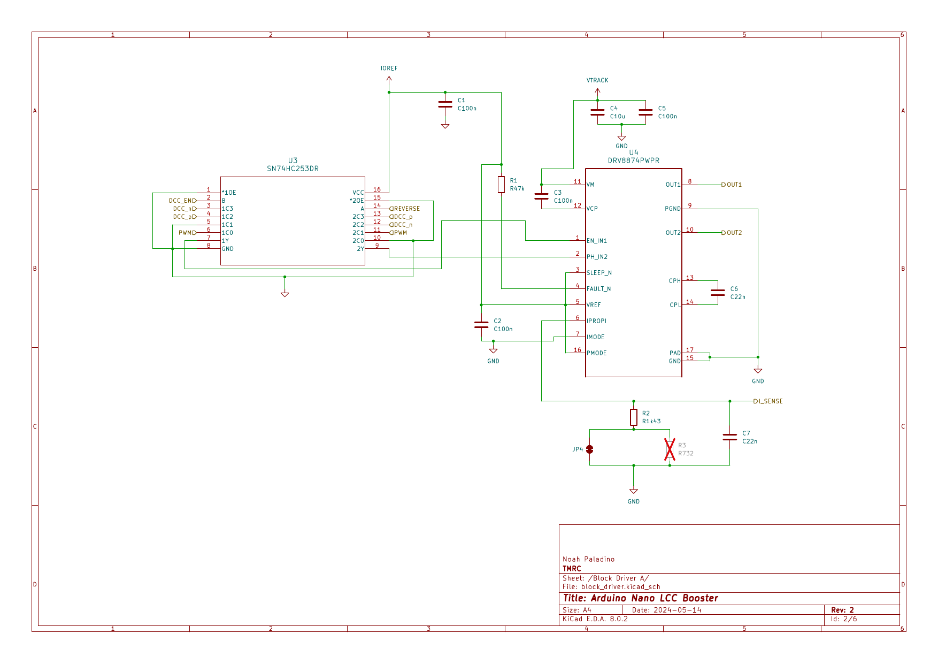Click the Title: Arduino Nano LCC Booster
The image size is (938, 664).
[x=641, y=598]
